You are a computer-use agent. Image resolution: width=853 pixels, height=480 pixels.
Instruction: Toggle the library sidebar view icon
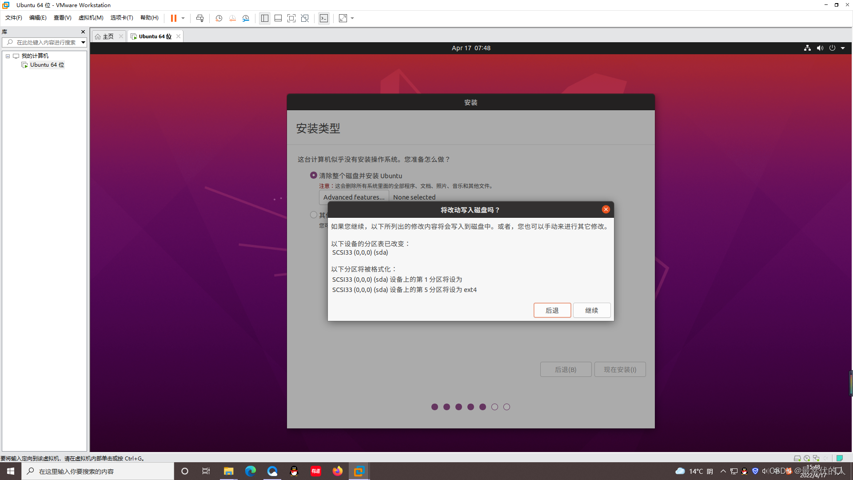coord(265,18)
